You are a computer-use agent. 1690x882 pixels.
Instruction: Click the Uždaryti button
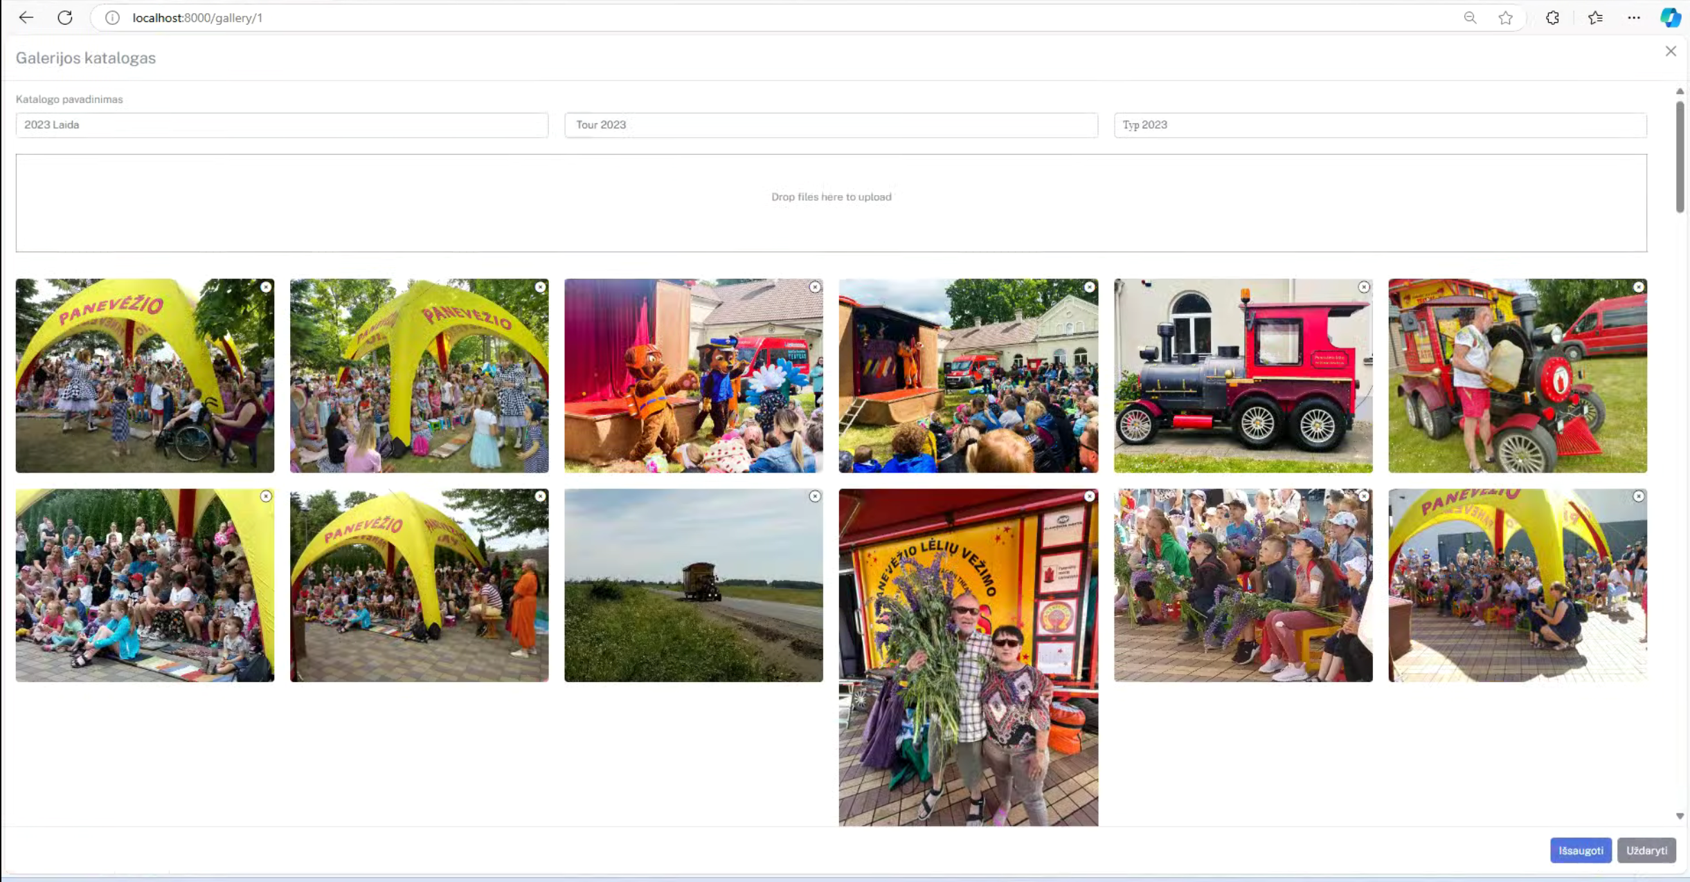(x=1646, y=850)
